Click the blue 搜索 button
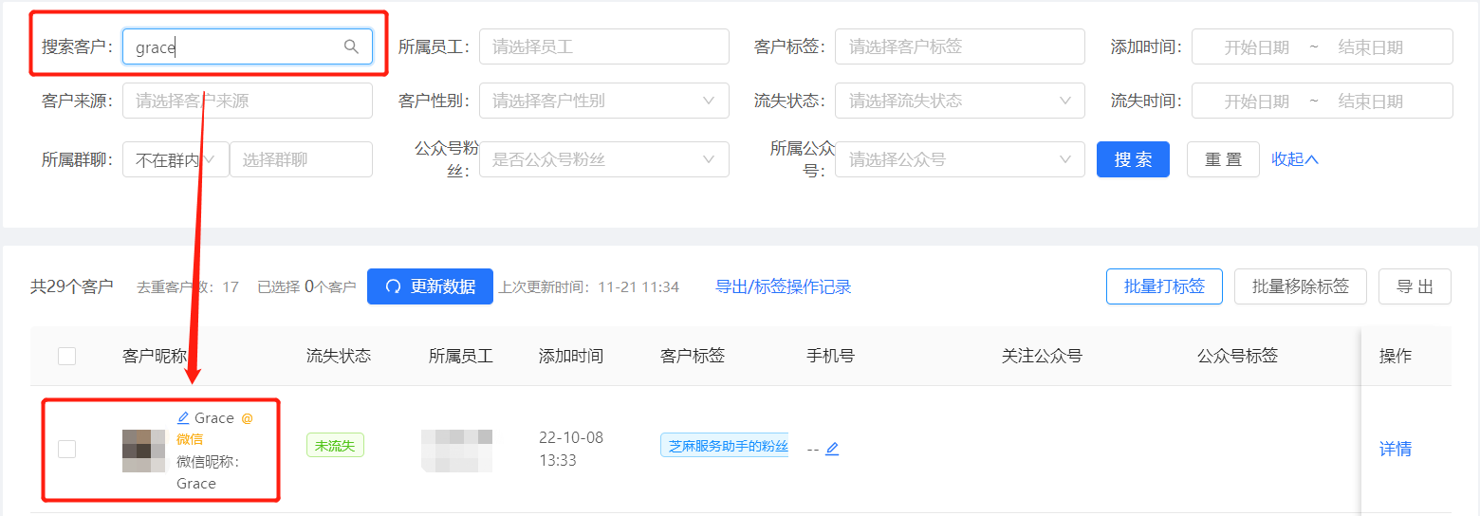Image resolution: width=1480 pixels, height=516 pixels. tap(1133, 159)
